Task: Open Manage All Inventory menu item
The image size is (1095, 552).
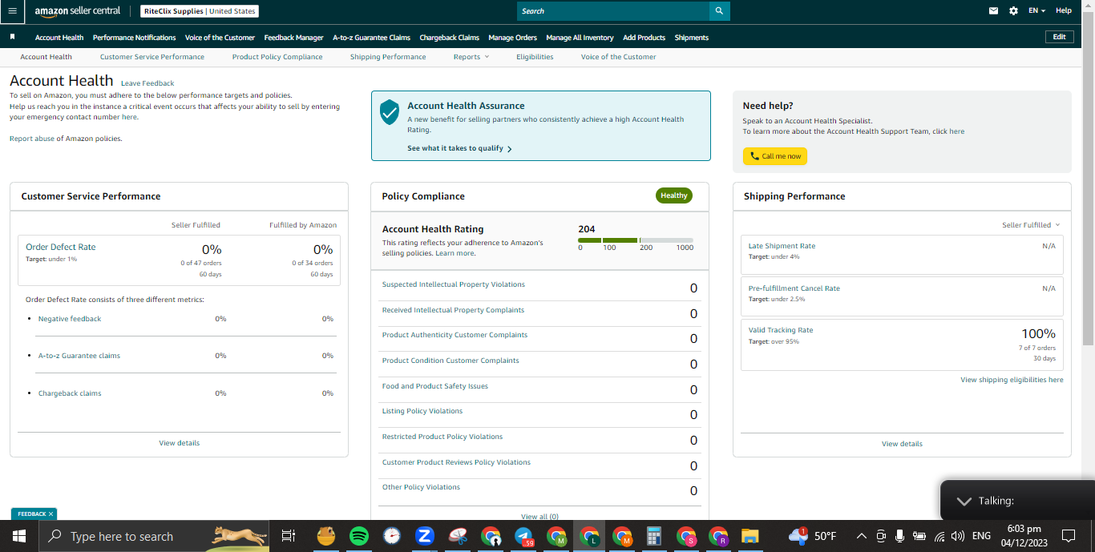Action: [x=580, y=38]
